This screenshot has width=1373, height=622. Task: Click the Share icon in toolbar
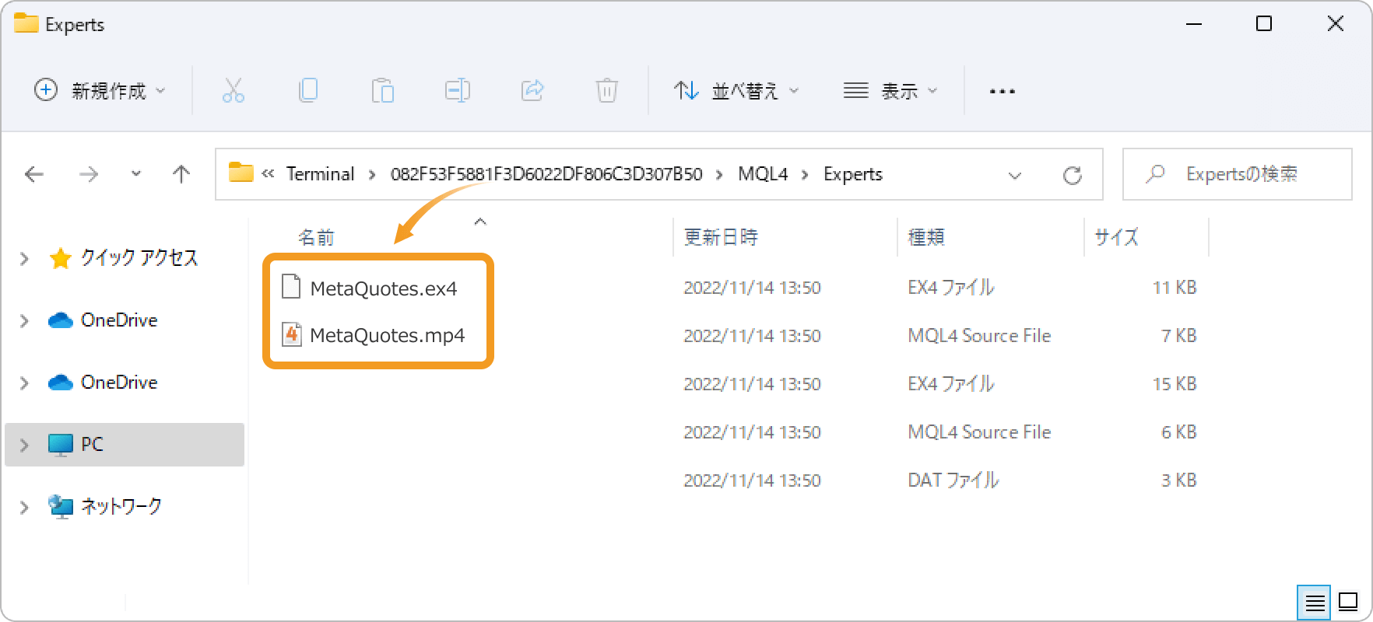[532, 91]
